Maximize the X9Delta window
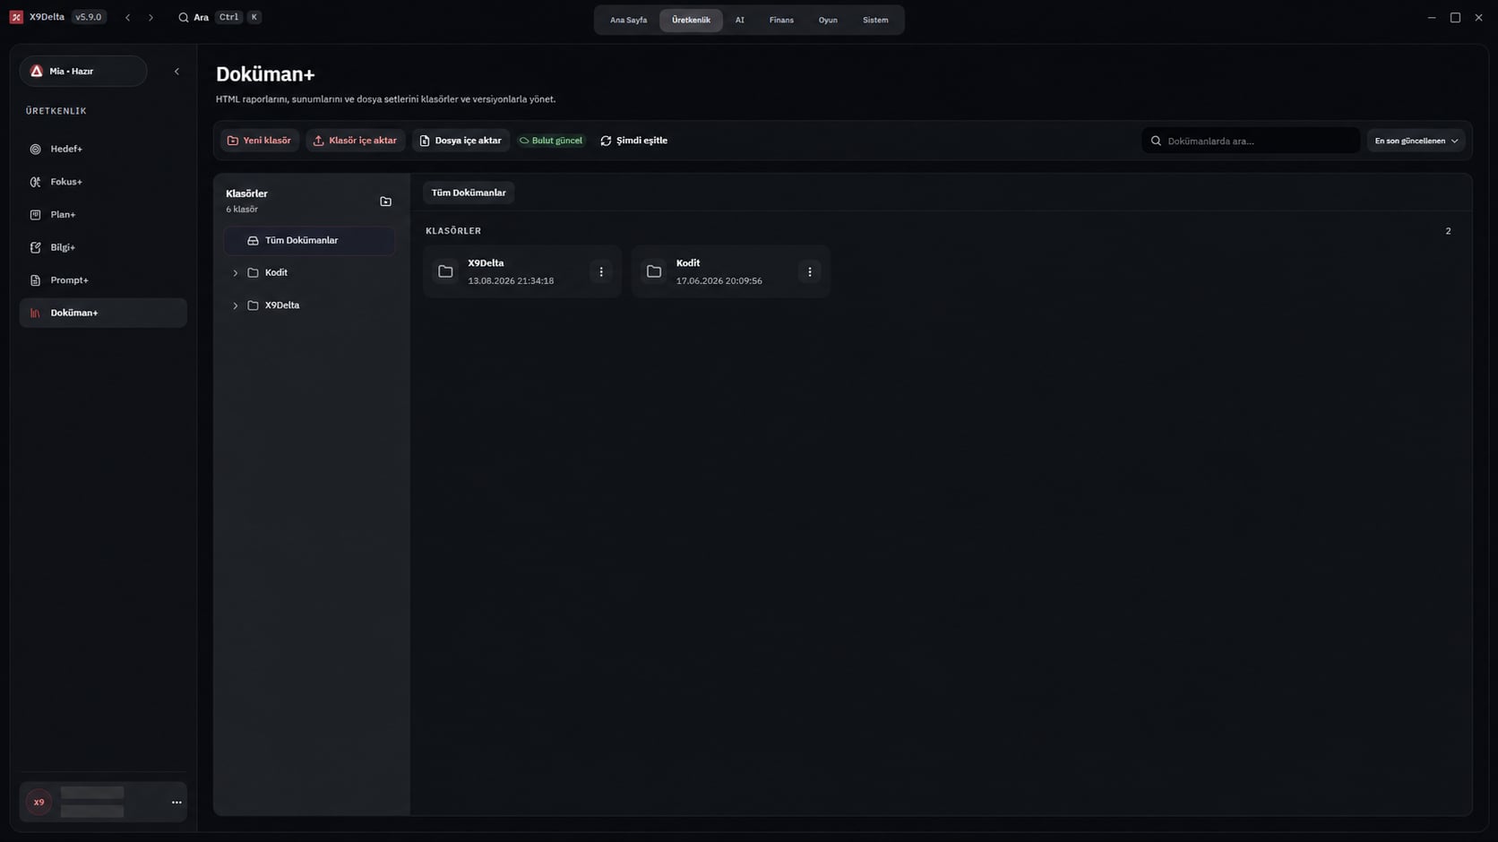 point(1455,17)
